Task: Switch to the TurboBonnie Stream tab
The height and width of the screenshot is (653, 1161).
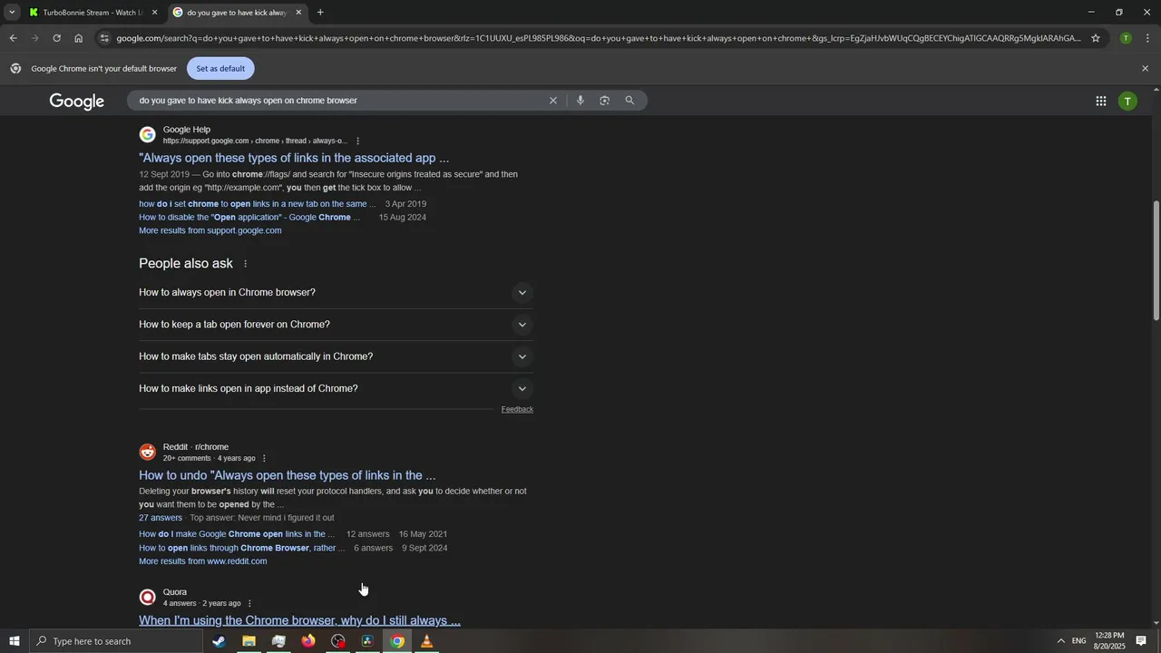Action: point(94,13)
